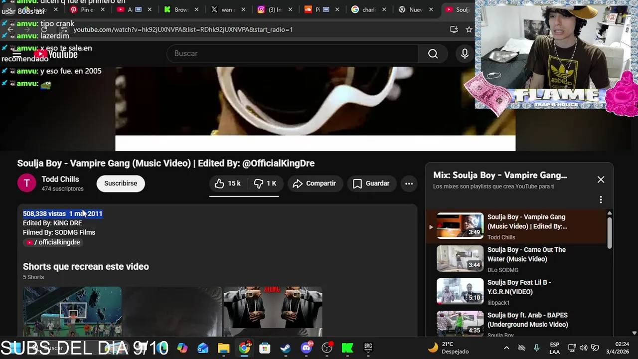Image resolution: width=638 pixels, height=359 pixels.
Task: Close the Pinterest tab
Action: click(103, 9)
